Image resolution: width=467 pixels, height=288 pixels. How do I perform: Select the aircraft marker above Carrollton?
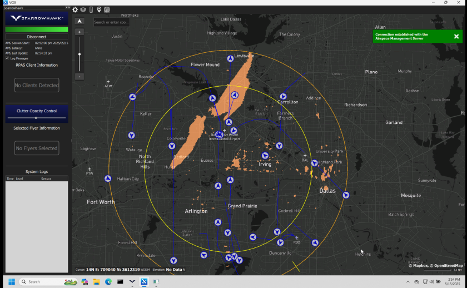coord(283,97)
